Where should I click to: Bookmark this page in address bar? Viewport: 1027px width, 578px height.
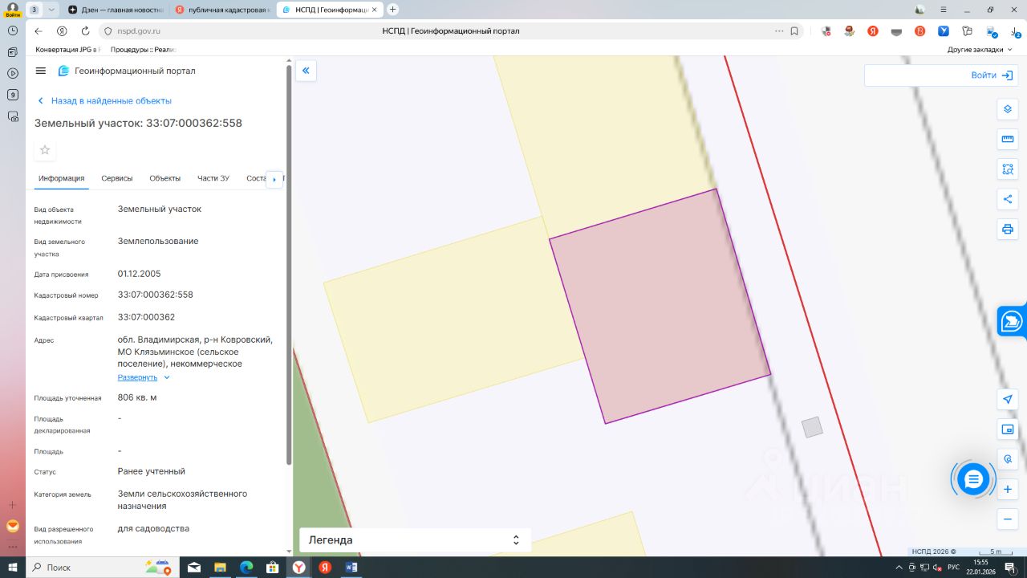click(794, 31)
